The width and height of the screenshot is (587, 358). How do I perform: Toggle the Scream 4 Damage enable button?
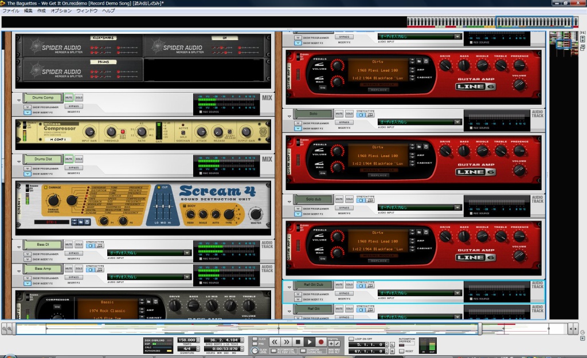[x=46, y=187]
